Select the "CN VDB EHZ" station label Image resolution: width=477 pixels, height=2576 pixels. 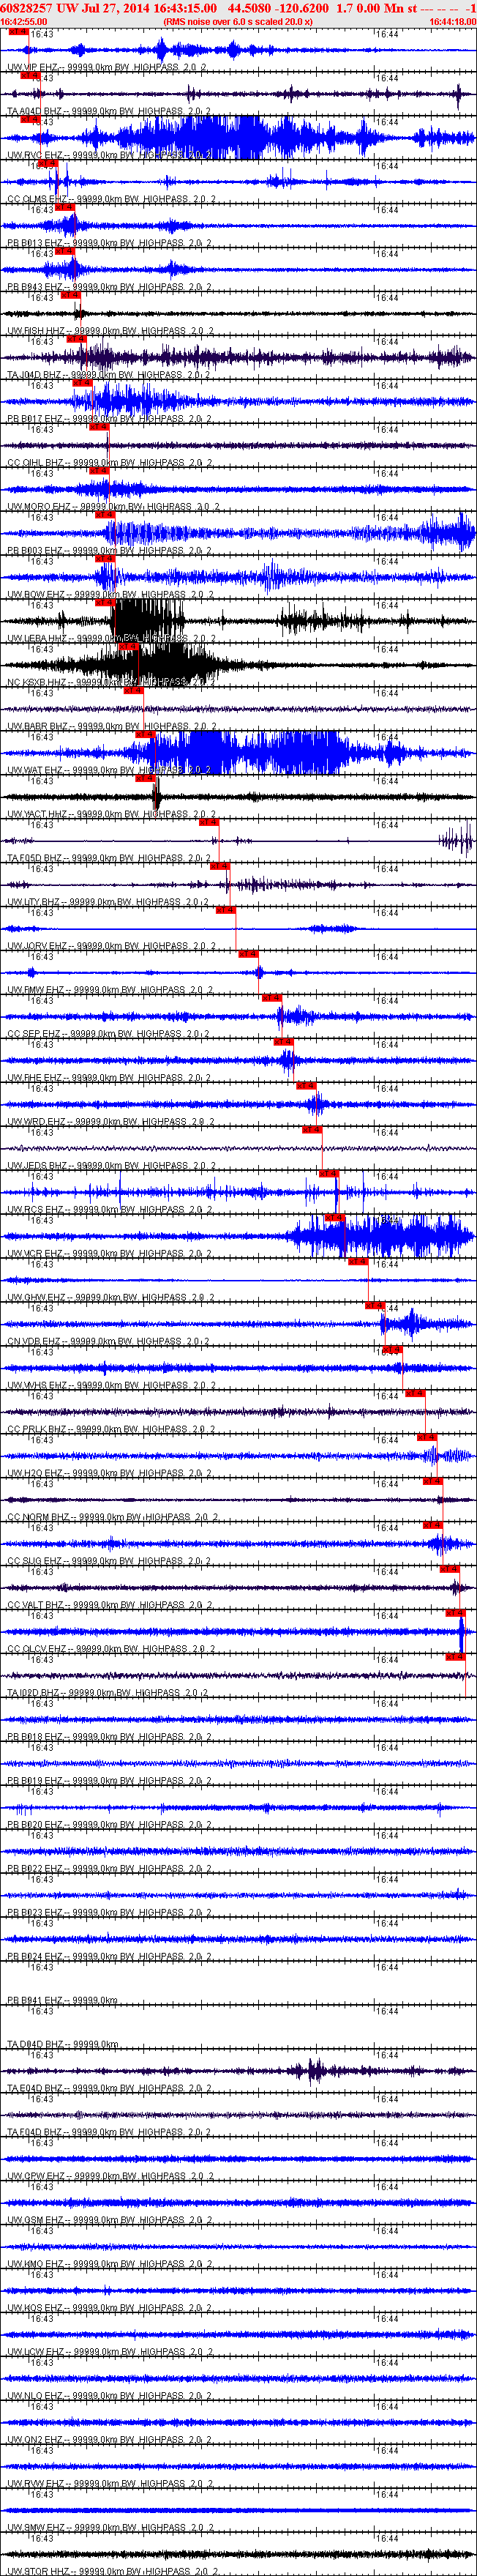pyautogui.click(x=35, y=1341)
